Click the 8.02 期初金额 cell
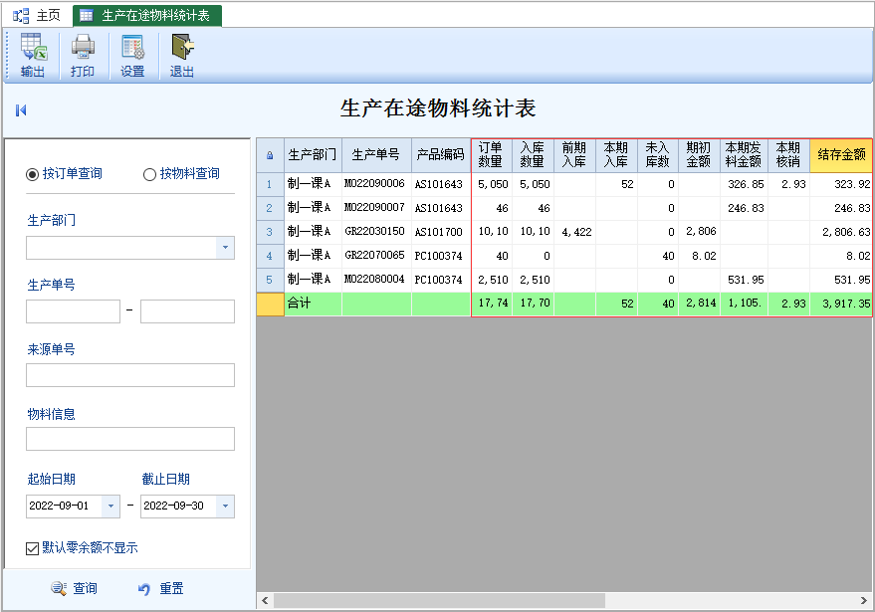 (x=700, y=256)
